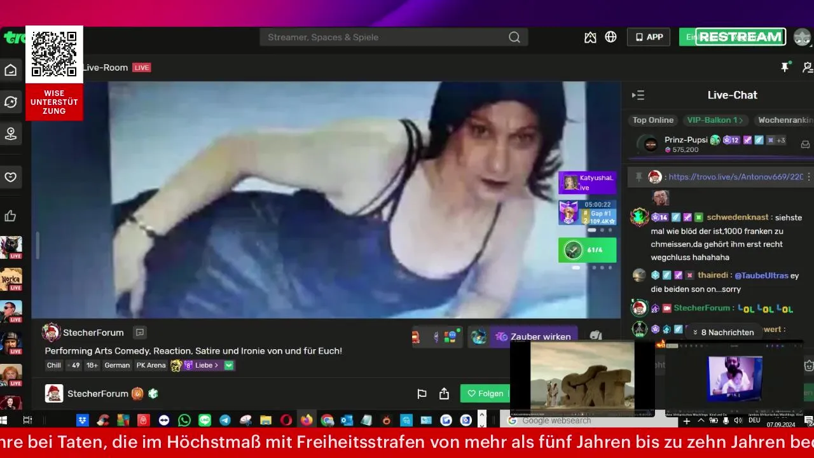
Task: Click the green Folgen follow button
Action: pyautogui.click(x=485, y=394)
